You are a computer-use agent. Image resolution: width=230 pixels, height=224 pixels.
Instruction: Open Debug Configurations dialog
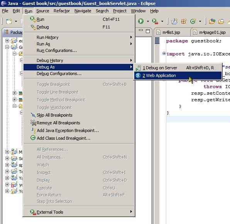click(x=79, y=74)
